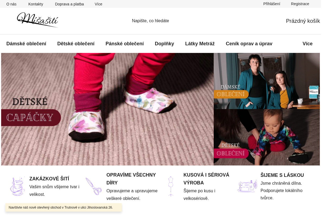Screen dimensions: 325x217
Task: Click text 'Opravujeme a upravujeme veškeré oblečení.'
Action: (x=132, y=194)
